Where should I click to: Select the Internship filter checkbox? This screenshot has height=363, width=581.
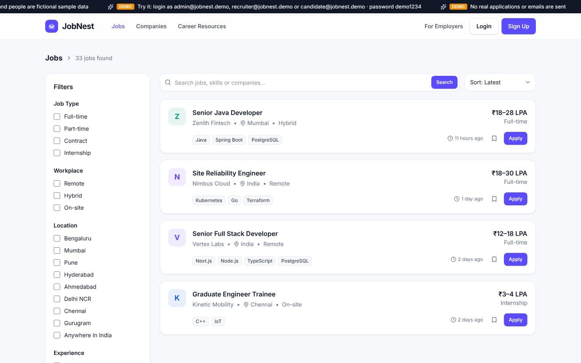(57, 153)
